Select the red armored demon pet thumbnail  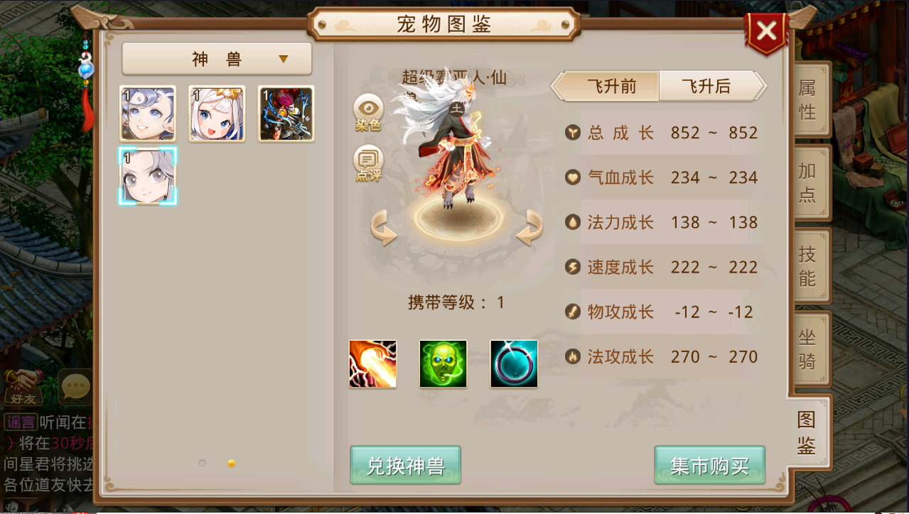click(286, 114)
